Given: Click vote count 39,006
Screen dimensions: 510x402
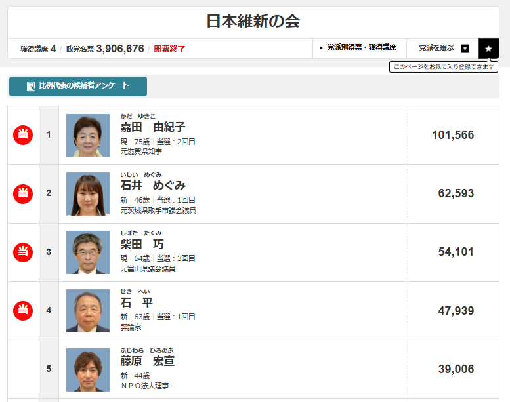Looking at the screenshot, I should pyautogui.click(x=456, y=369).
